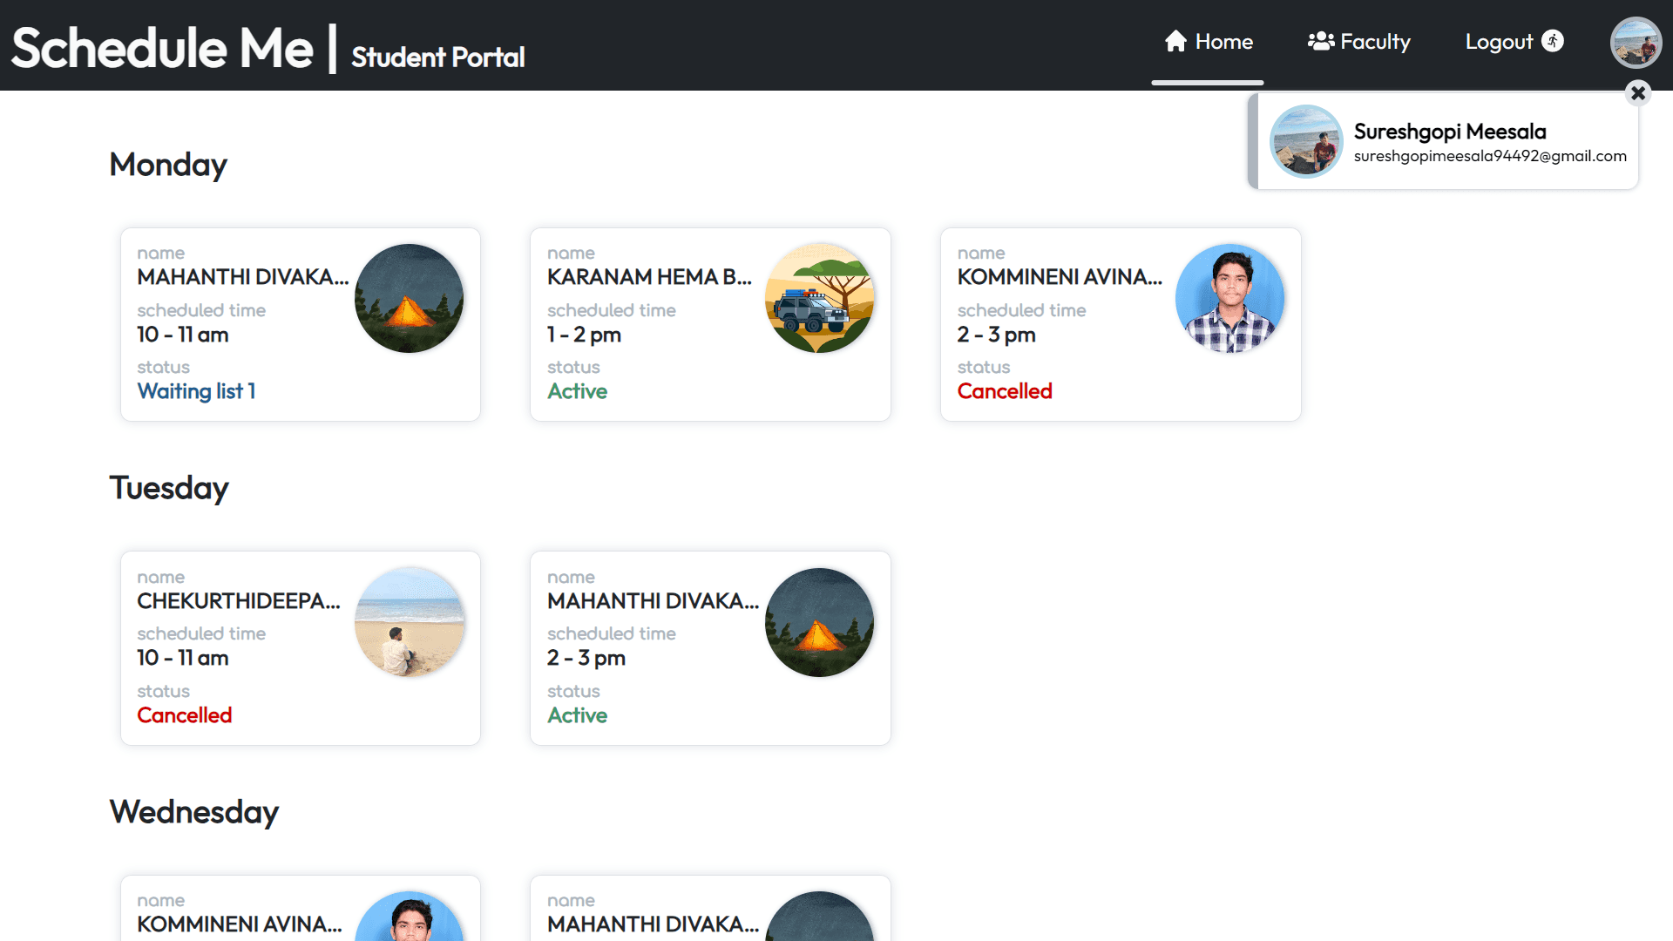Click the Home house icon
Viewport: 1673px width, 941px height.
[x=1175, y=41]
